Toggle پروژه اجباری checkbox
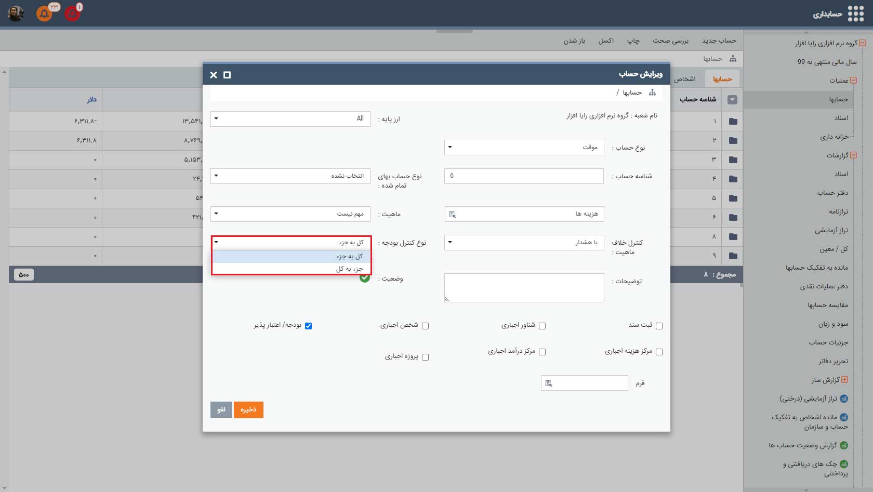Image resolution: width=873 pixels, height=492 pixels. pyautogui.click(x=425, y=357)
